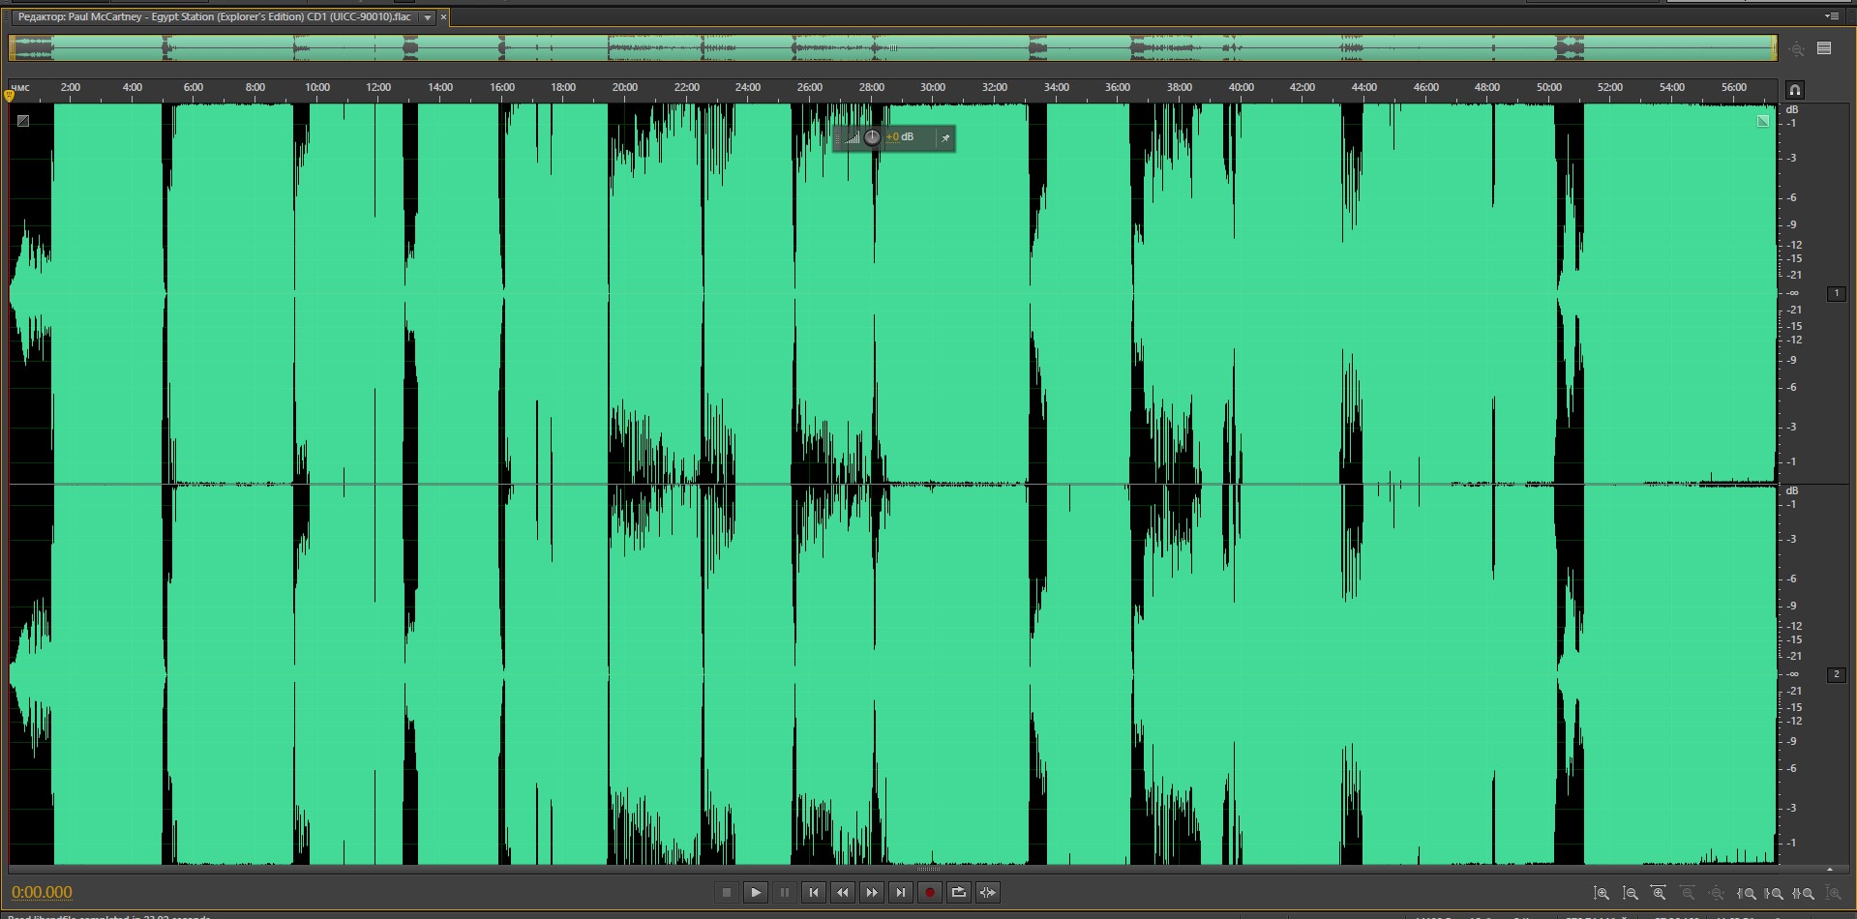Screen dimensions: 1857x919
Task: Click the fade-in handle at waveform start
Action: point(23,121)
